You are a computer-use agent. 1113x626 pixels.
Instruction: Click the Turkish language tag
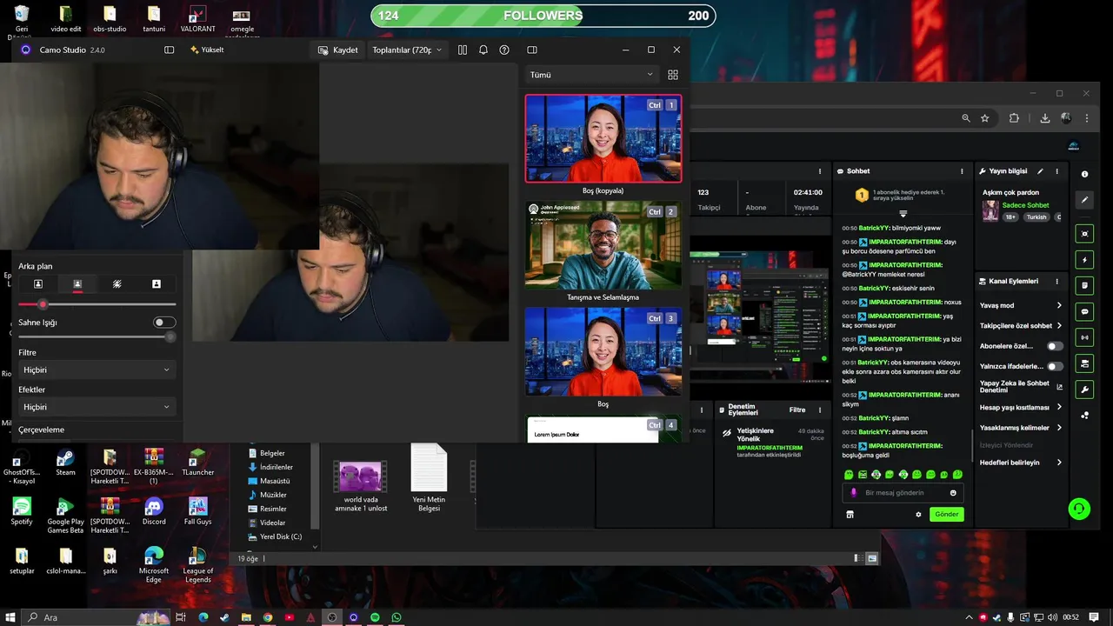[x=1036, y=217]
